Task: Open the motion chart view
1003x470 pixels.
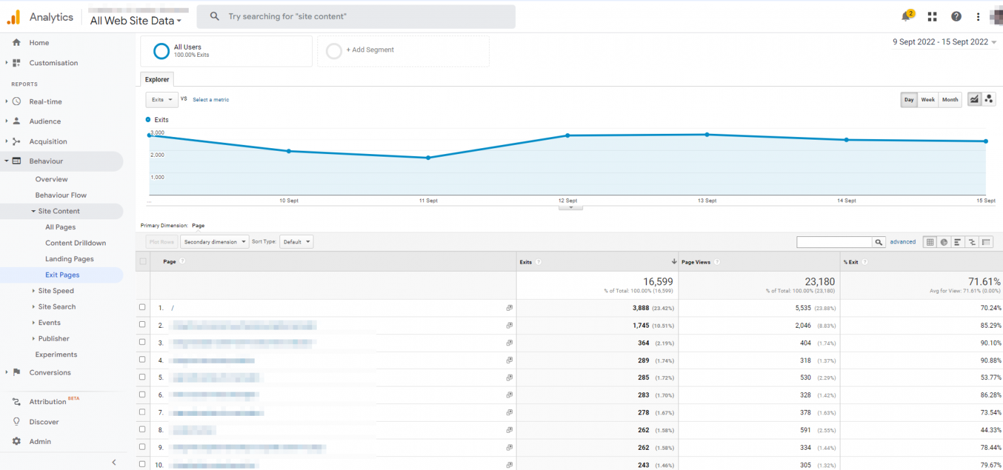Action: tap(989, 99)
